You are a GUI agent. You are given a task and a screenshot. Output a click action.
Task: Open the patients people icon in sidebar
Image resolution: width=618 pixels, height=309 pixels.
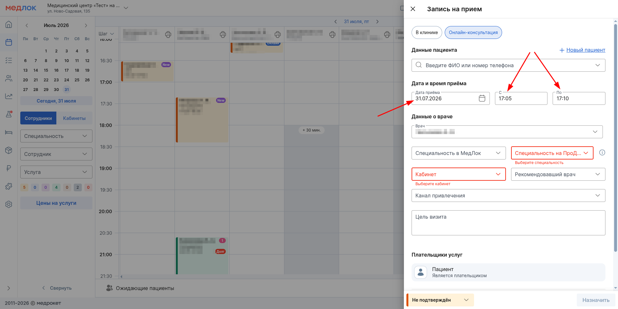(9, 78)
